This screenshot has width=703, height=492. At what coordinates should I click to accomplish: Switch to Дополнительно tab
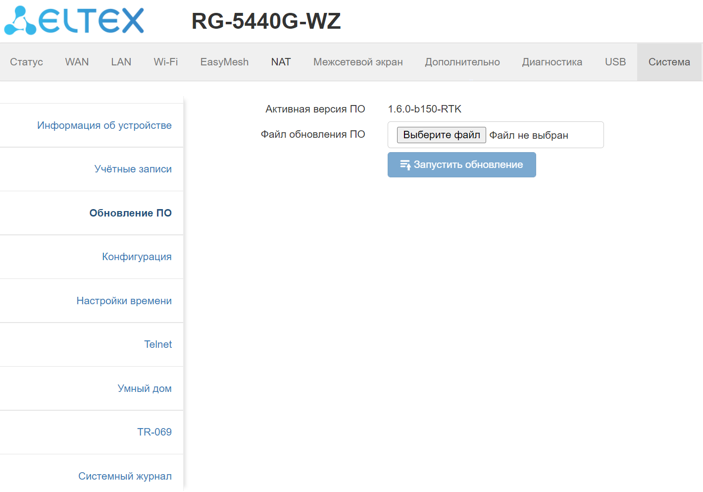[x=462, y=62]
